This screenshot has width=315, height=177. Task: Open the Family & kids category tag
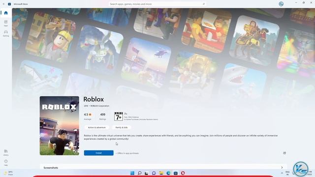[x=122, y=127]
